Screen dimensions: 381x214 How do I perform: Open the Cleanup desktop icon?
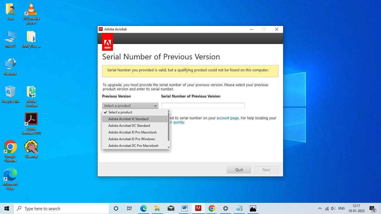coord(31,149)
